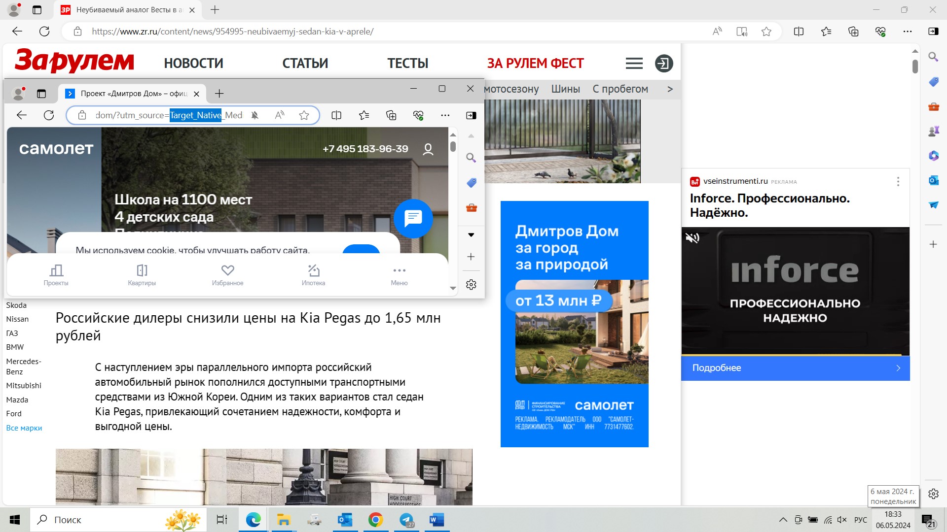Open Settings and more menu in main window
The height and width of the screenshot is (532, 947).
(908, 32)
